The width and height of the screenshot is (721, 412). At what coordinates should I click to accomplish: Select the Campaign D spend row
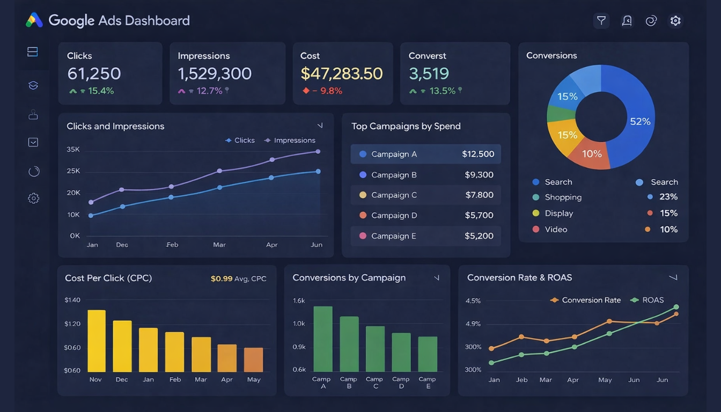pos(425,216)
